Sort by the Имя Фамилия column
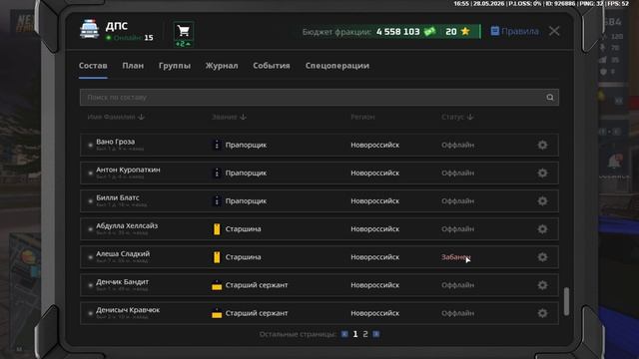 pos(116,117)
